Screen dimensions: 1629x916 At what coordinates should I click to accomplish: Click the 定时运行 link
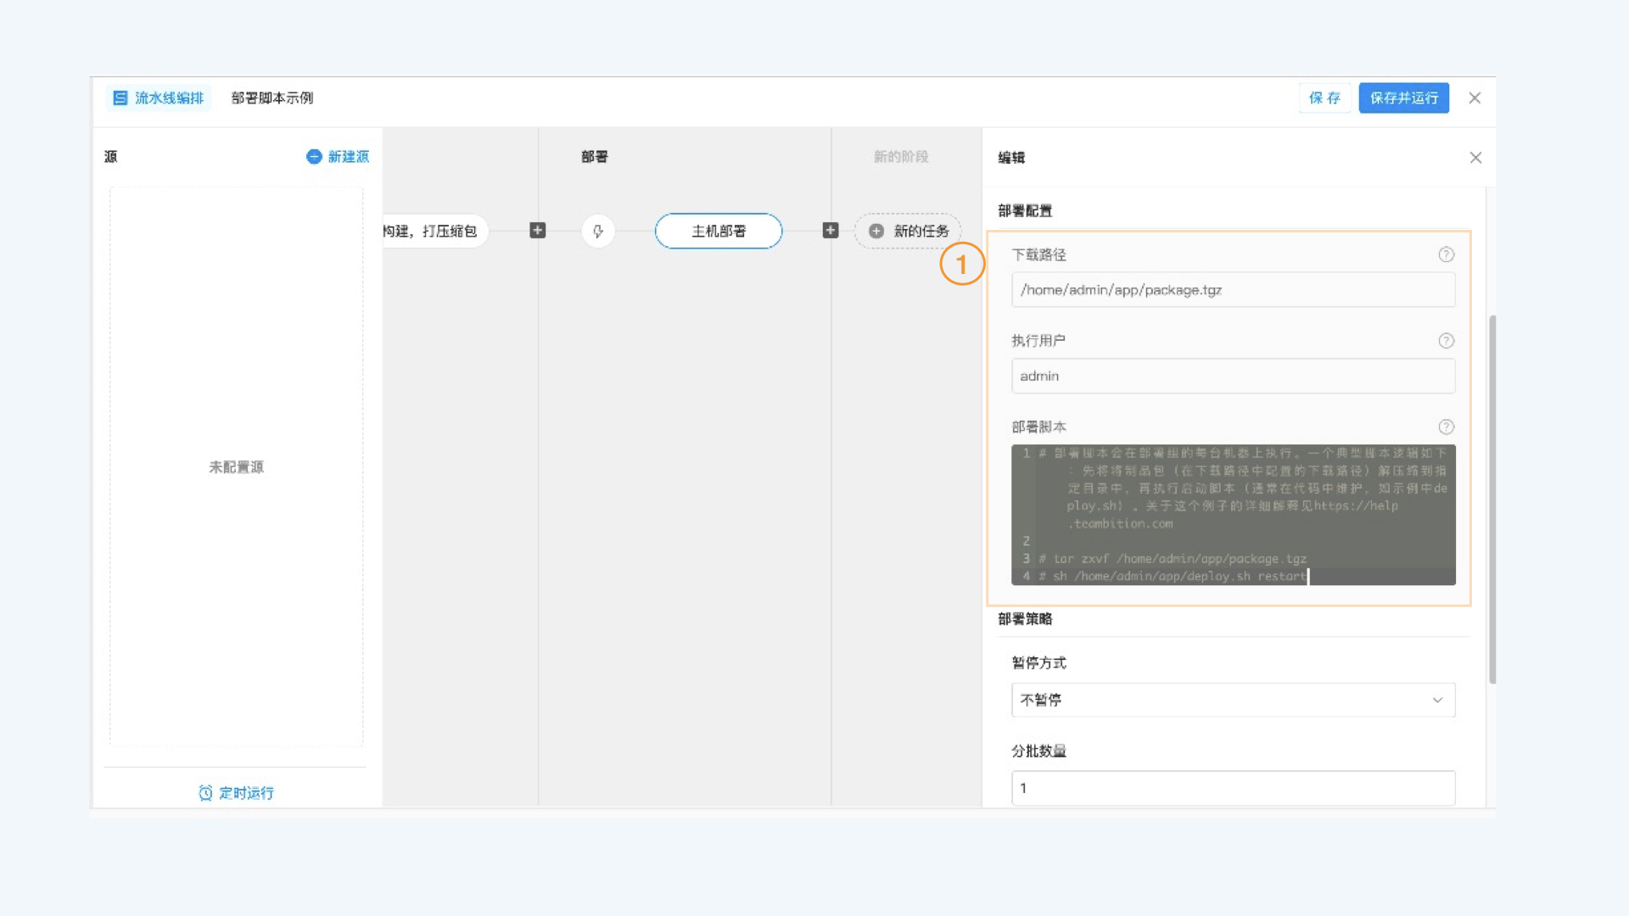coord(246,793)
